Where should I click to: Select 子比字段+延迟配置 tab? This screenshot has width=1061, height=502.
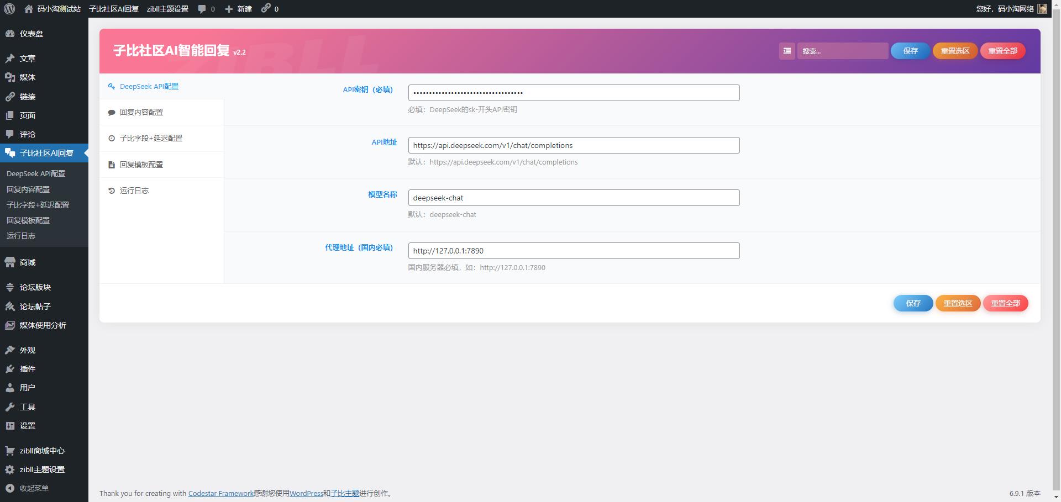pyautogui.click(x=151, y=138)
